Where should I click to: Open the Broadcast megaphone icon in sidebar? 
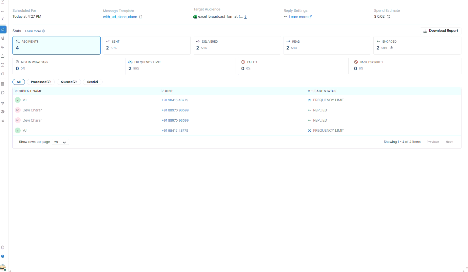[3, 29]
